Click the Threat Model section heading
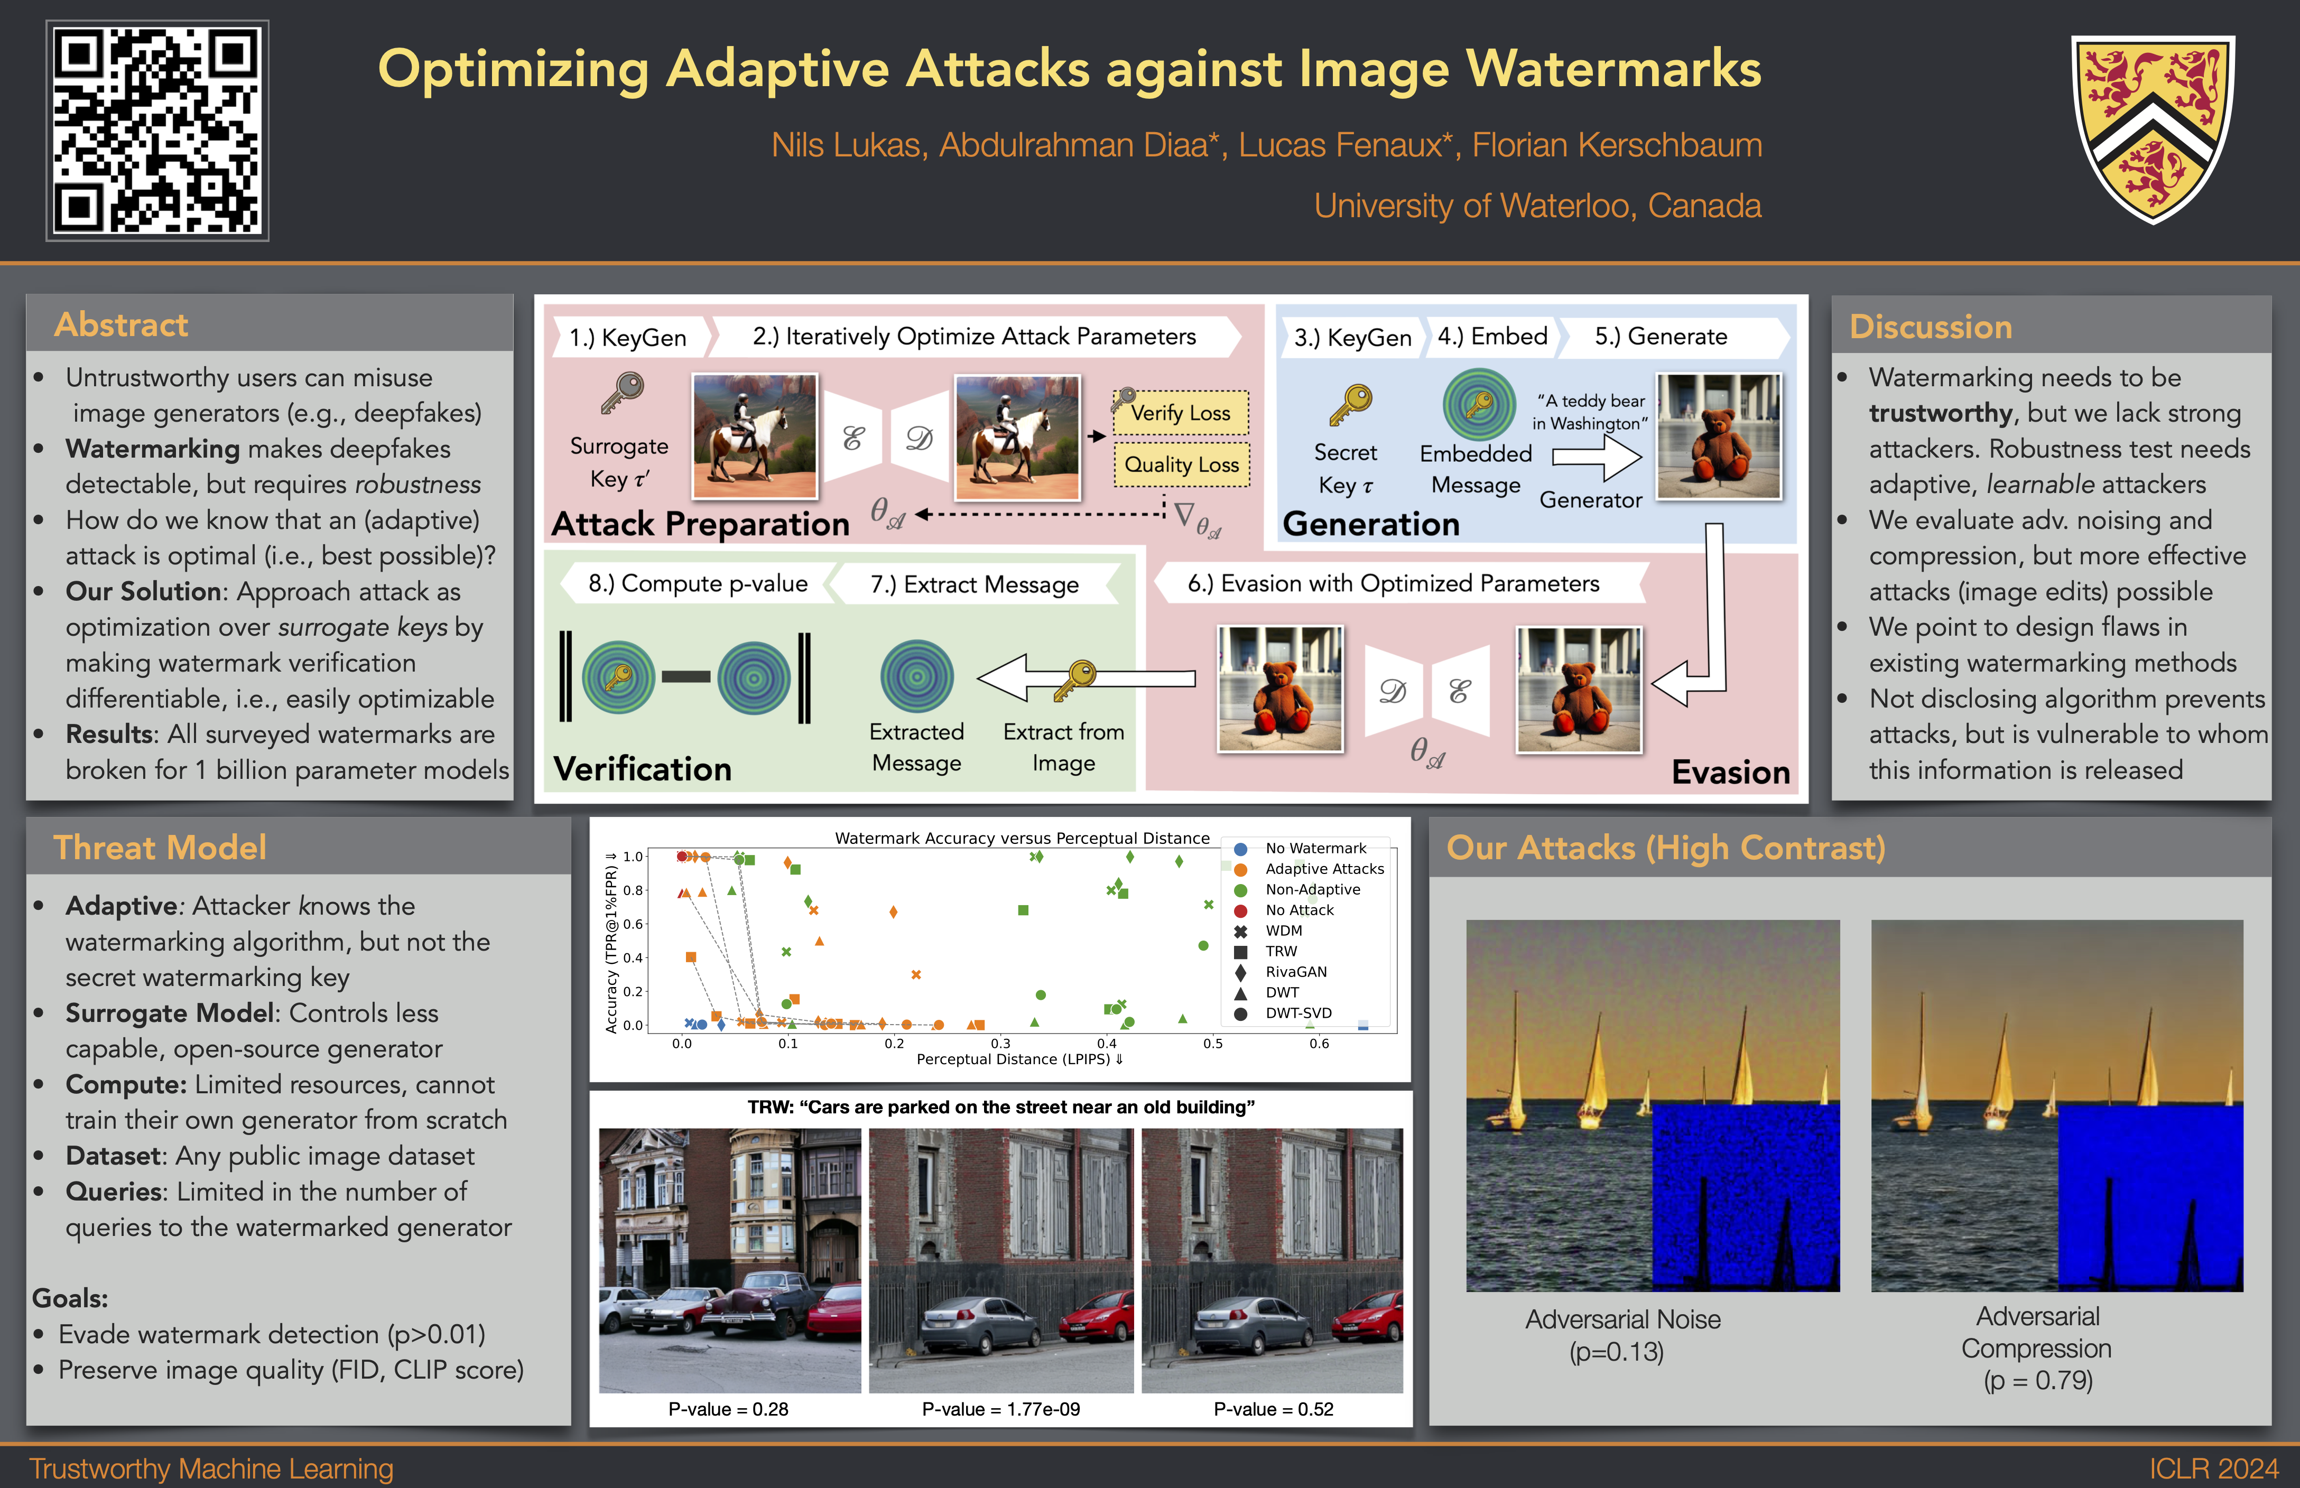The image size is (2300, 1488). [160, 848]
